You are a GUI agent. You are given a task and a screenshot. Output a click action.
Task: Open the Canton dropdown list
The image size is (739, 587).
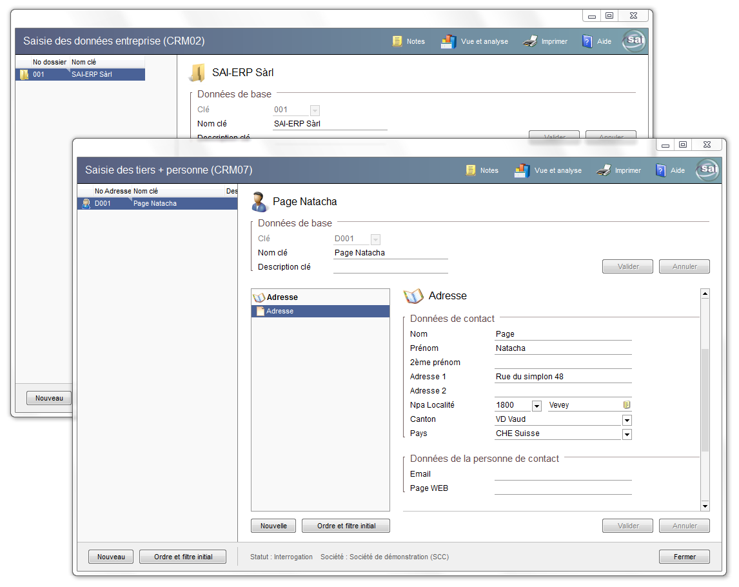(626, 420)
